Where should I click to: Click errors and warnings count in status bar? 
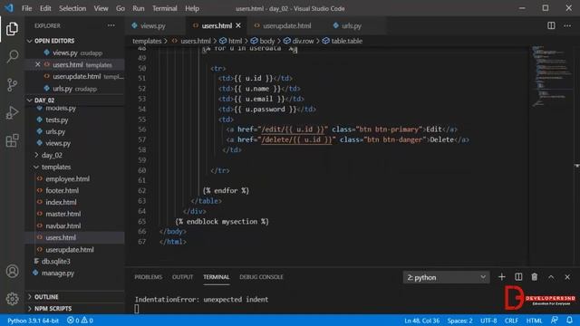click(80, 321)
